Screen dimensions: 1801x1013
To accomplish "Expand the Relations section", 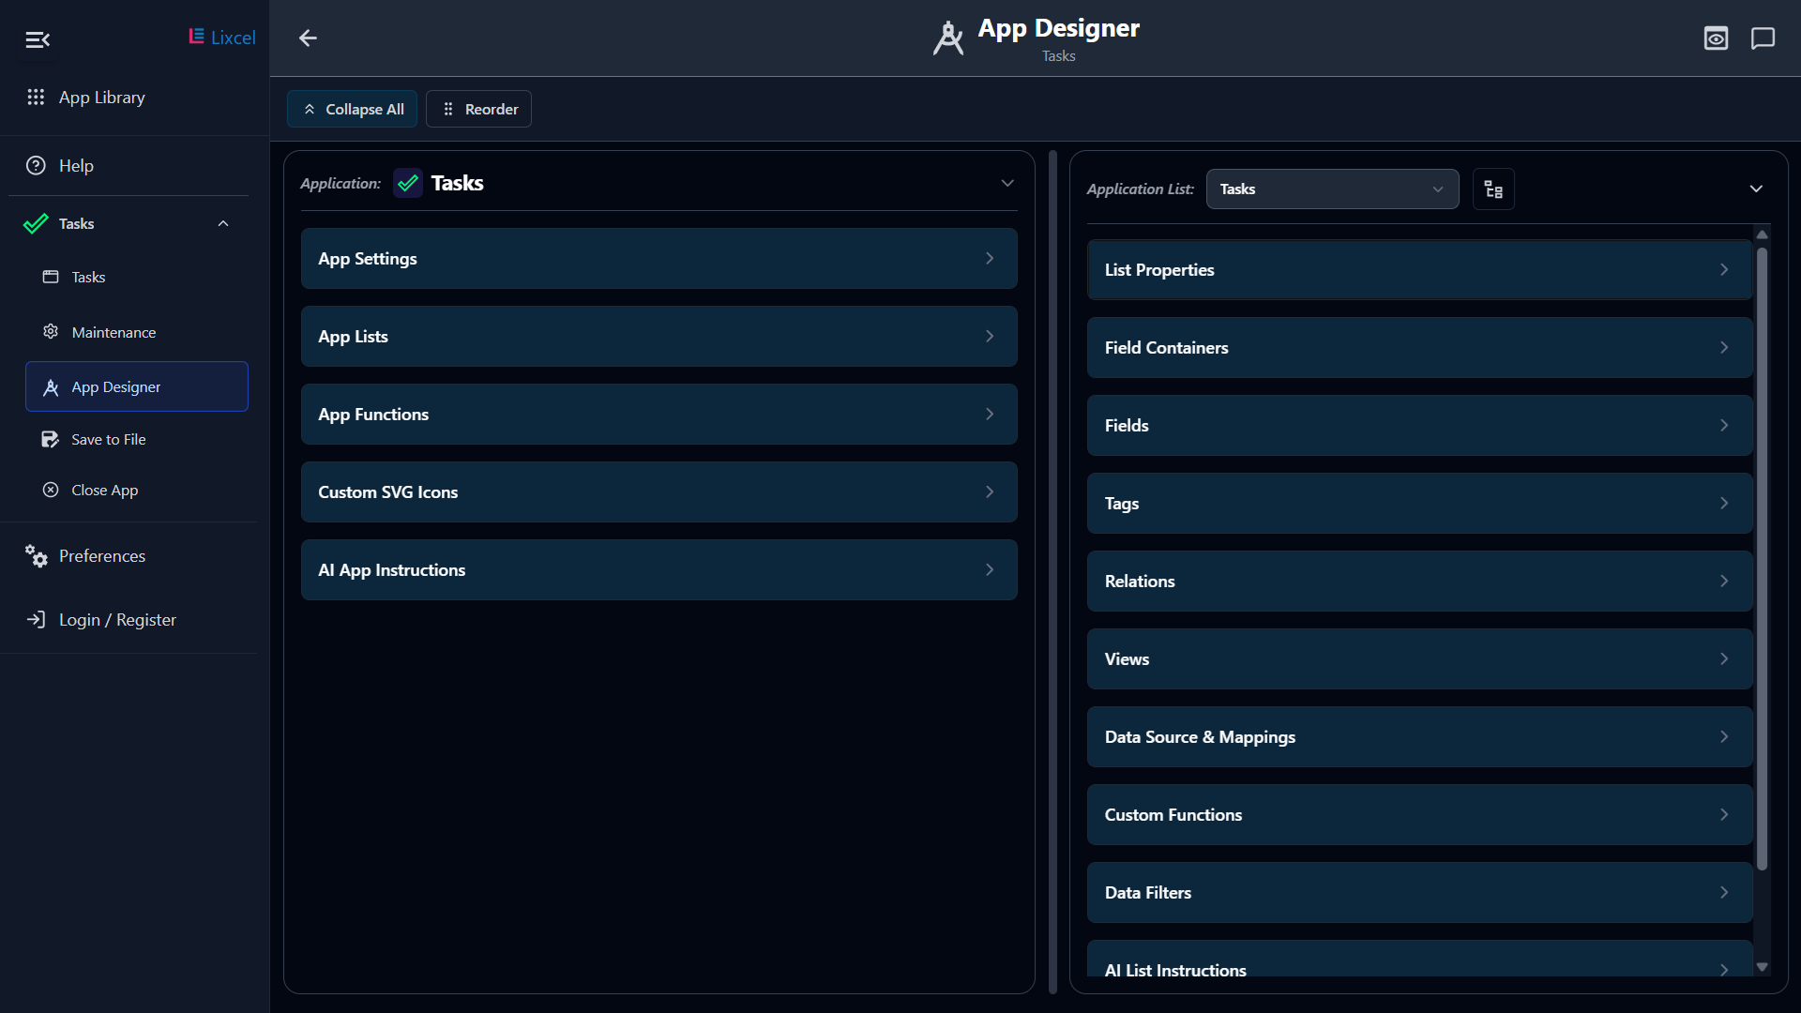I will click(1419, 582).
